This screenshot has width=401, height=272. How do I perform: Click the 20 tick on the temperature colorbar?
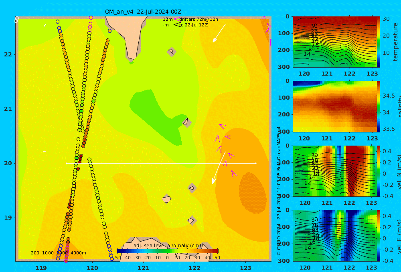(386, 36)
